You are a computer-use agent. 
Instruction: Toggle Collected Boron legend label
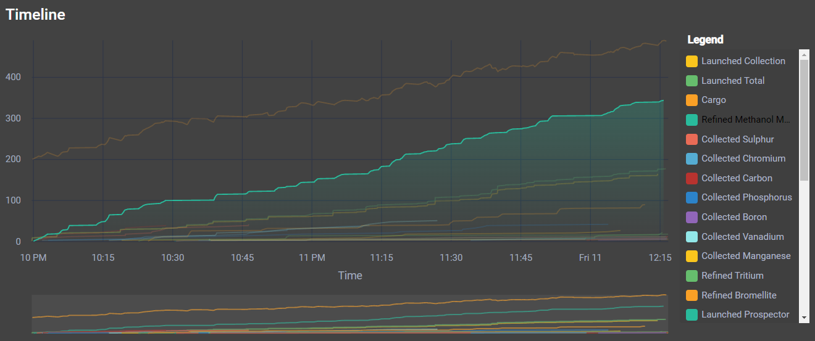[734, 217]
